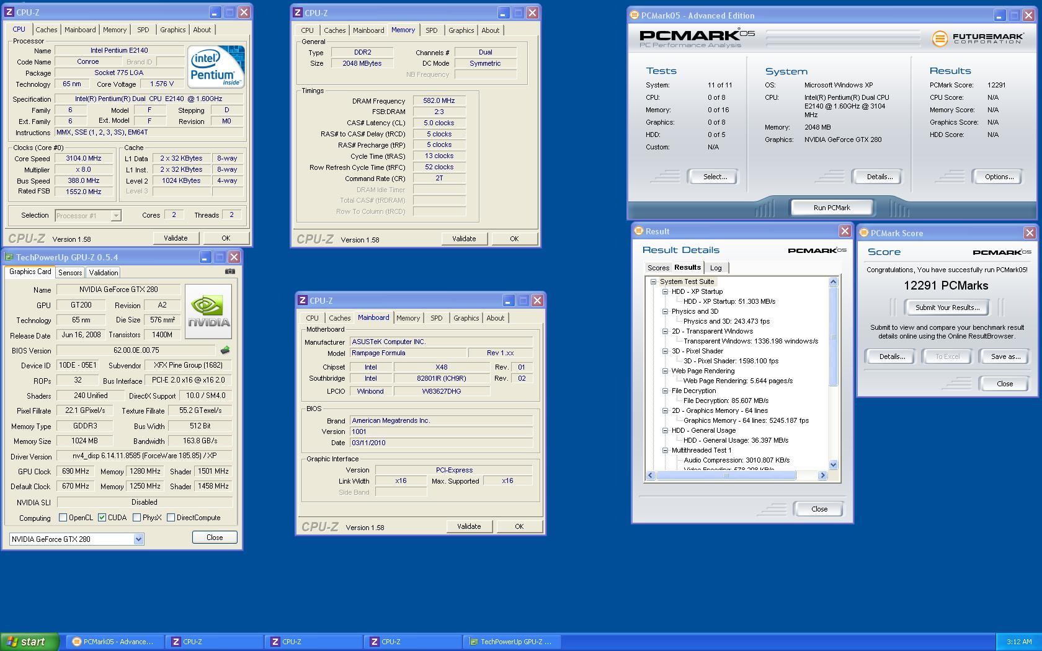
Task: Collapse the 3D - Pixel Shader node
Action: click(x=665, y=351)
